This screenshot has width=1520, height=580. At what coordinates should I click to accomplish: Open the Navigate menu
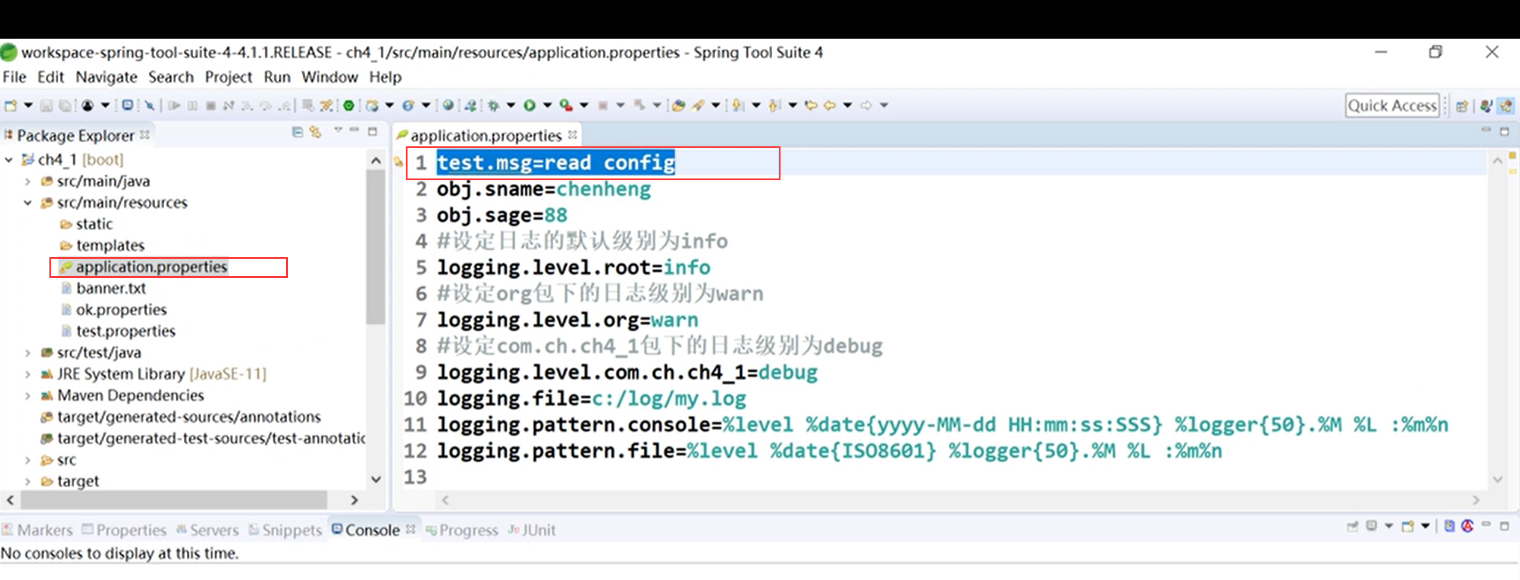point(106,77)
